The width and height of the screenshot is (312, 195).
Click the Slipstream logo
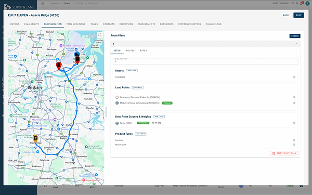click(x=18, y=7)
